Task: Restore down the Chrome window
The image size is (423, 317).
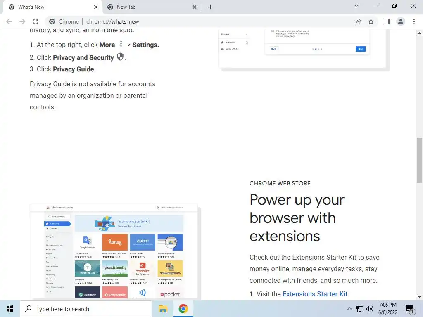Action: point(394,6)
